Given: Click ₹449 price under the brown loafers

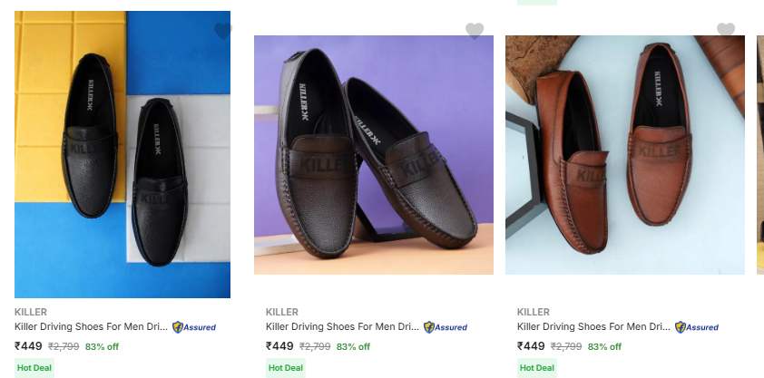Looking at the screenshot, I should (531, 346).
